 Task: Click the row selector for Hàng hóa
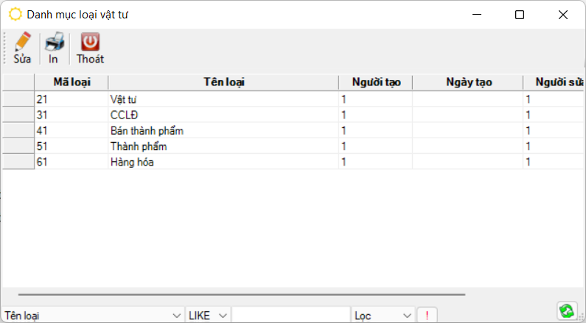click(18, 162)
